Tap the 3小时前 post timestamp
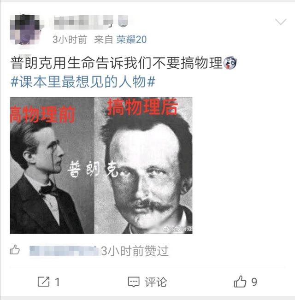This screenshot has height=300, width=295. tap(70, 40)
